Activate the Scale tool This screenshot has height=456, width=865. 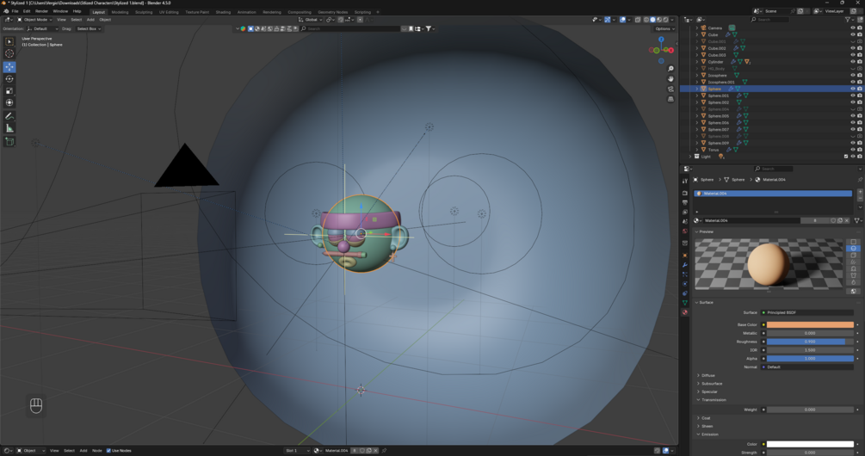click(9, 91)
